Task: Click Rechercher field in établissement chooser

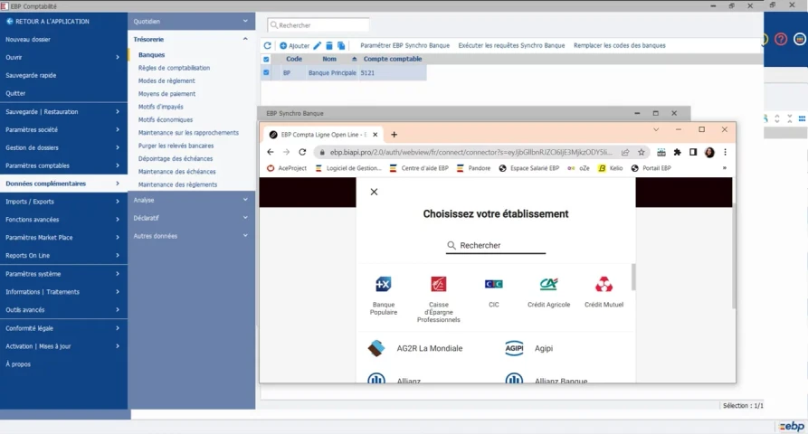Action: (496, 246)
